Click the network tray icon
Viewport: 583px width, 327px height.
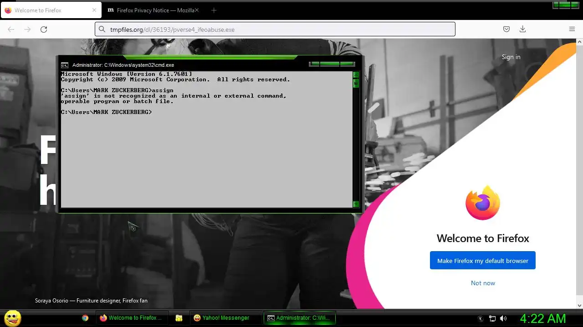[492, 319]
